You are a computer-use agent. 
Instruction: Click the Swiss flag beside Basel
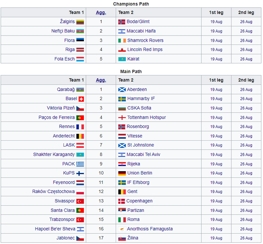[x=81, y=99]
